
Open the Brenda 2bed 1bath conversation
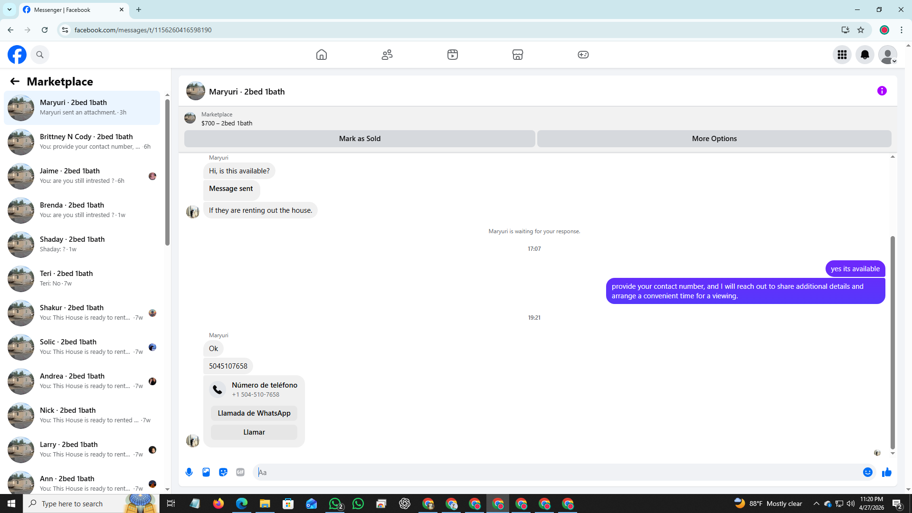pyautogui.click(x=82, y=210)
